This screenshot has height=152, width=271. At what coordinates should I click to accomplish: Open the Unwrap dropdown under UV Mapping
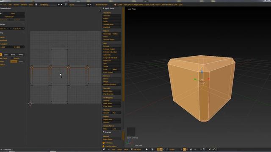[x=111, y=100]
